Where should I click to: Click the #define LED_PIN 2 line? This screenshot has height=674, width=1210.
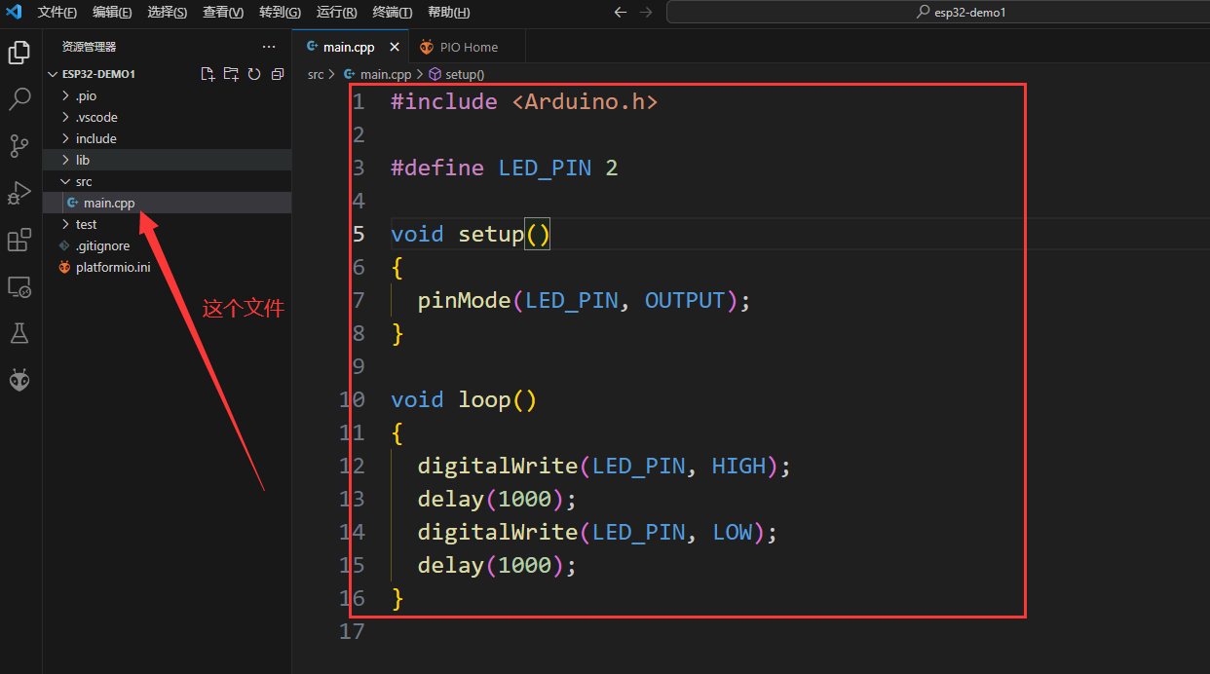(x=505, y=168)
